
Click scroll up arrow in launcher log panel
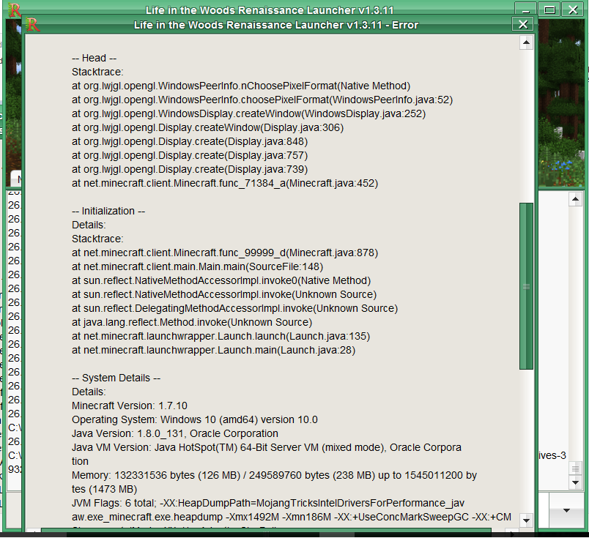575,199
